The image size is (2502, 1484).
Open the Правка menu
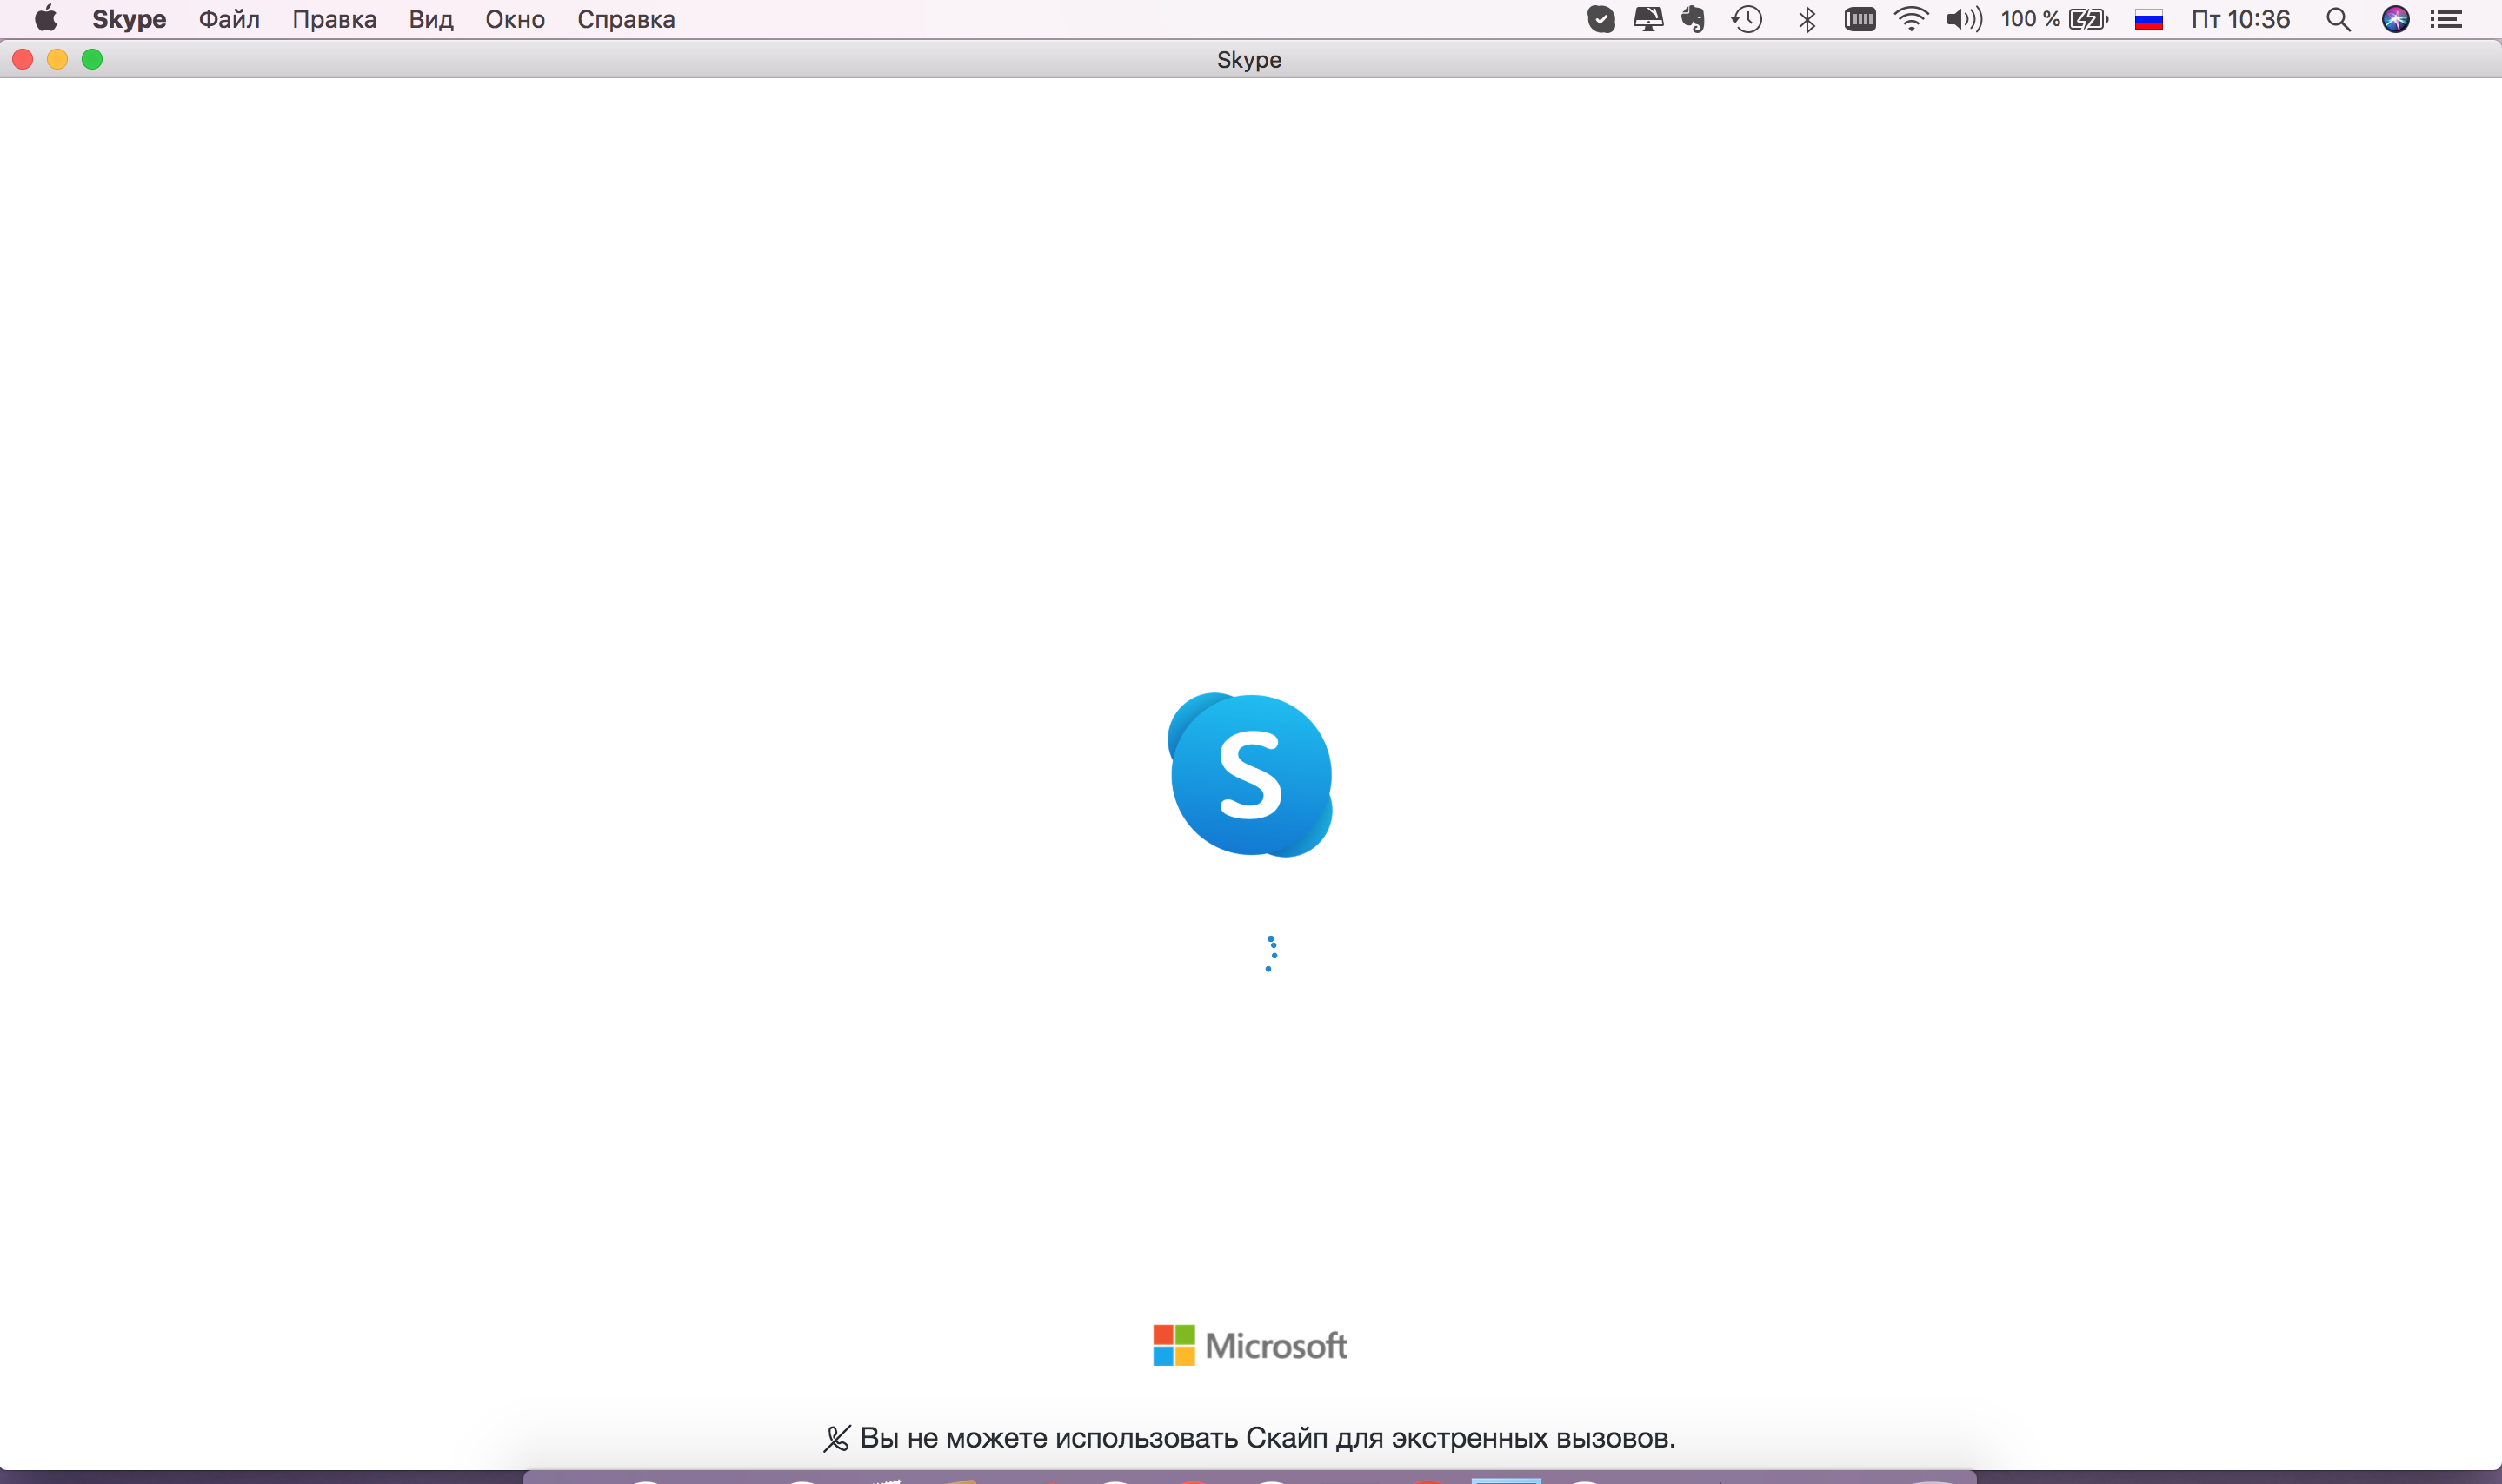pos(334,19)
